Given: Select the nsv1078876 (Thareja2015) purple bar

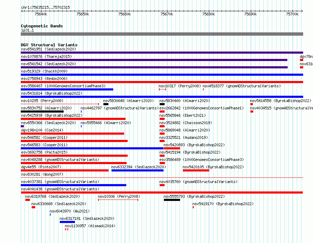Looking at the screenshot, I should pyautogui.click(x=154, y=60).
